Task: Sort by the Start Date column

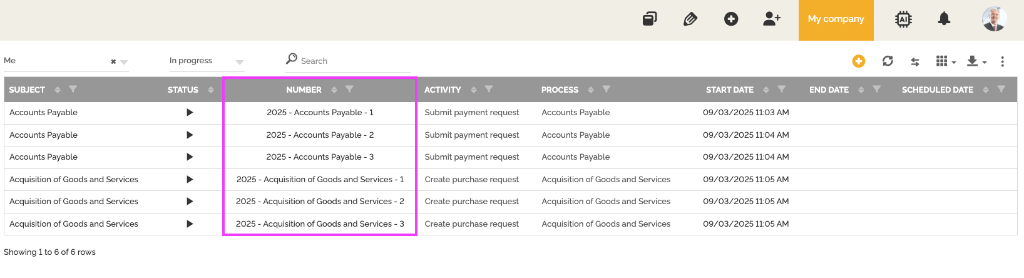Action: coord(766,90)
